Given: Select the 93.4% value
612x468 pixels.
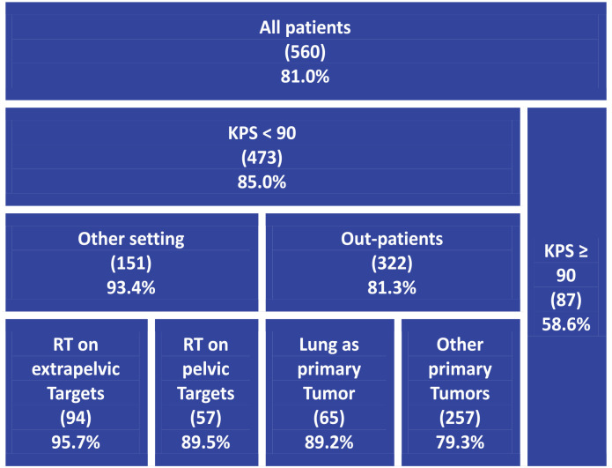Looking at the screenshot, I should (131, 287).
